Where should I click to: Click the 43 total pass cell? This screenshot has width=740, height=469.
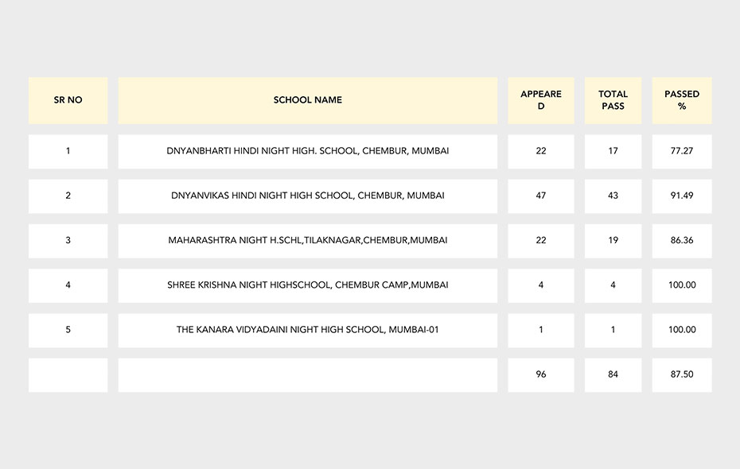(x=613, y=196)
